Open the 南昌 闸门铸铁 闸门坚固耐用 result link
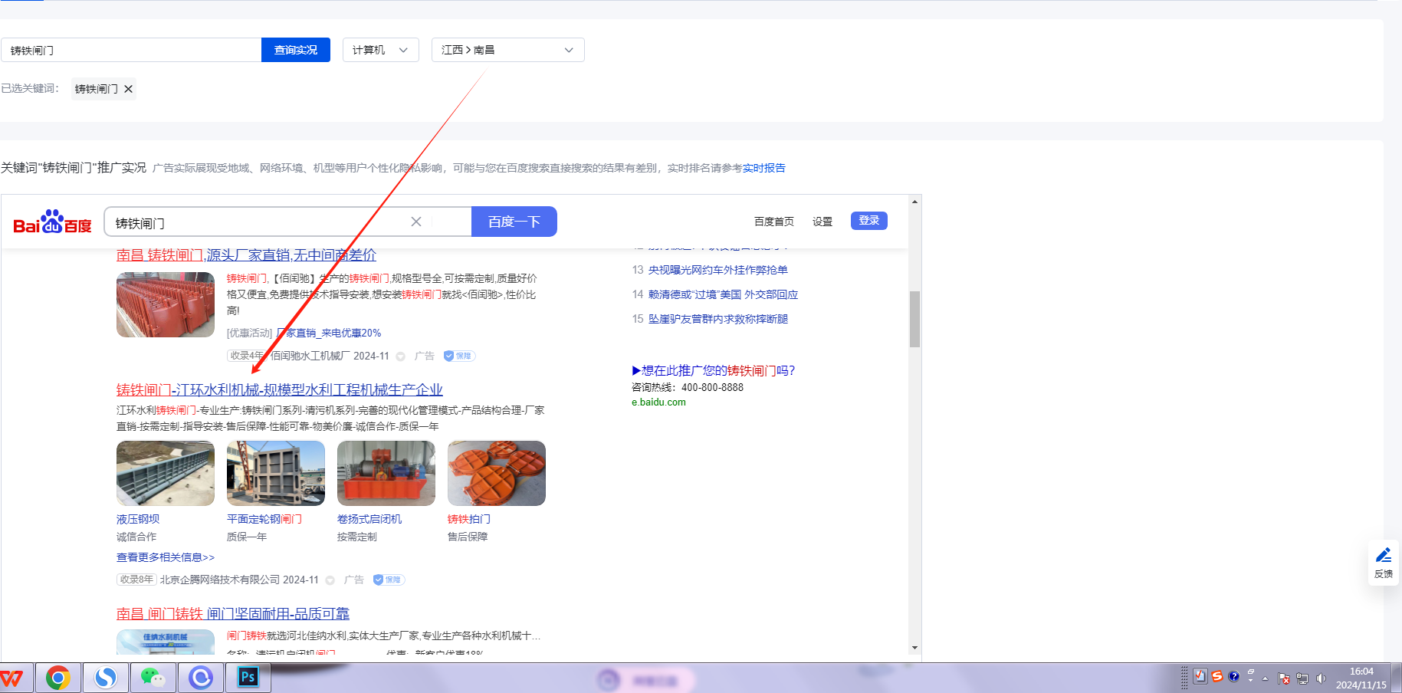 coord(233,614)
